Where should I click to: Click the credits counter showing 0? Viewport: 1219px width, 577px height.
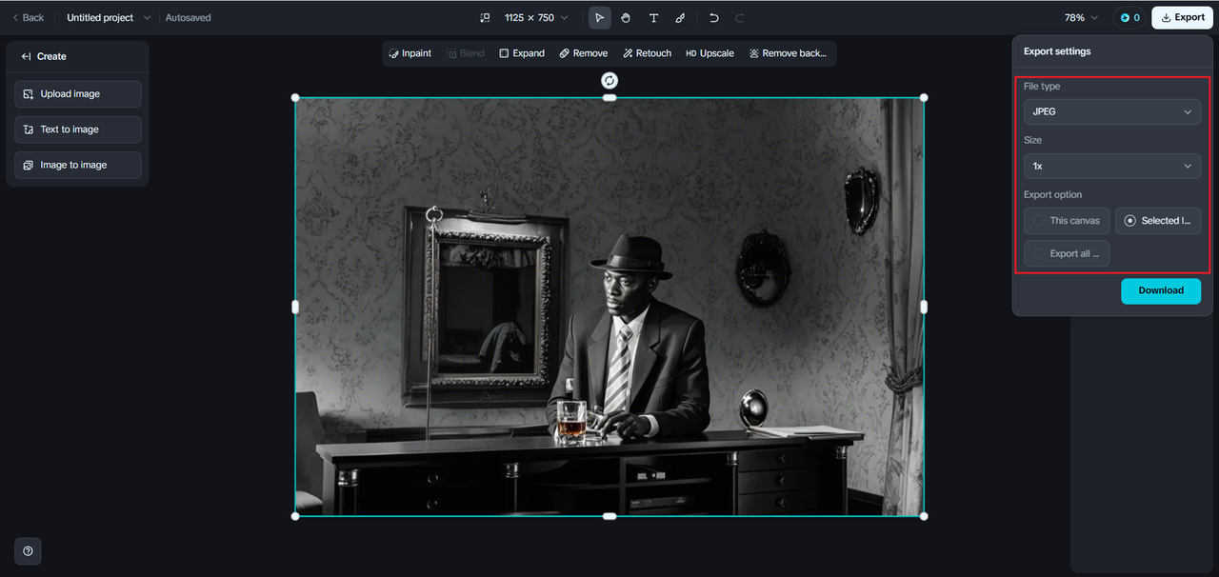click(x=1129, y=17)
